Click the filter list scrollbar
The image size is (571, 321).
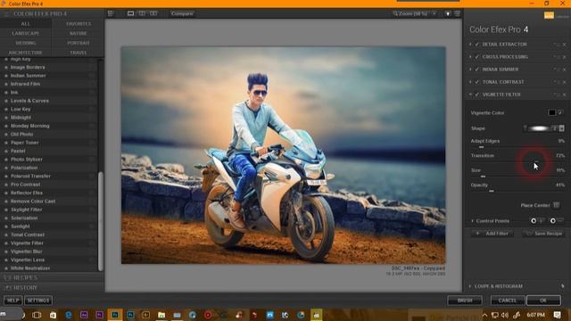(x=101, y=221)
